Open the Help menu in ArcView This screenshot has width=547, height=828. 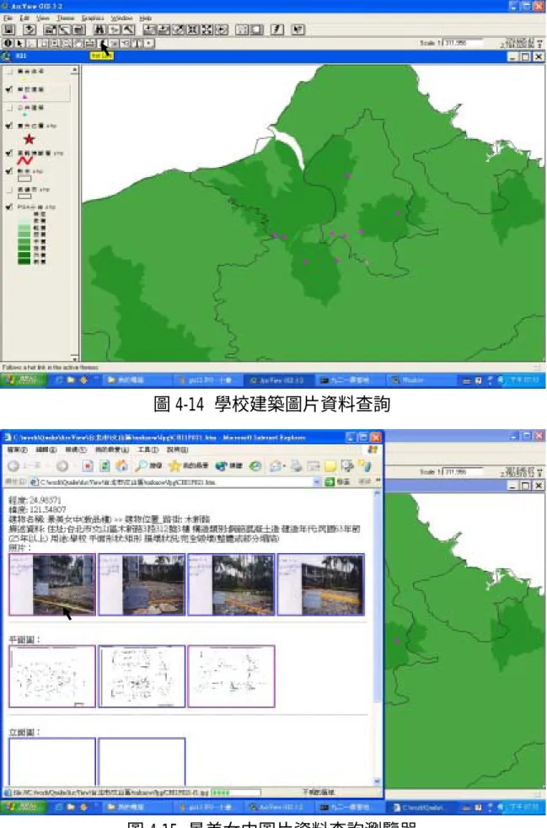pos(146,18)
